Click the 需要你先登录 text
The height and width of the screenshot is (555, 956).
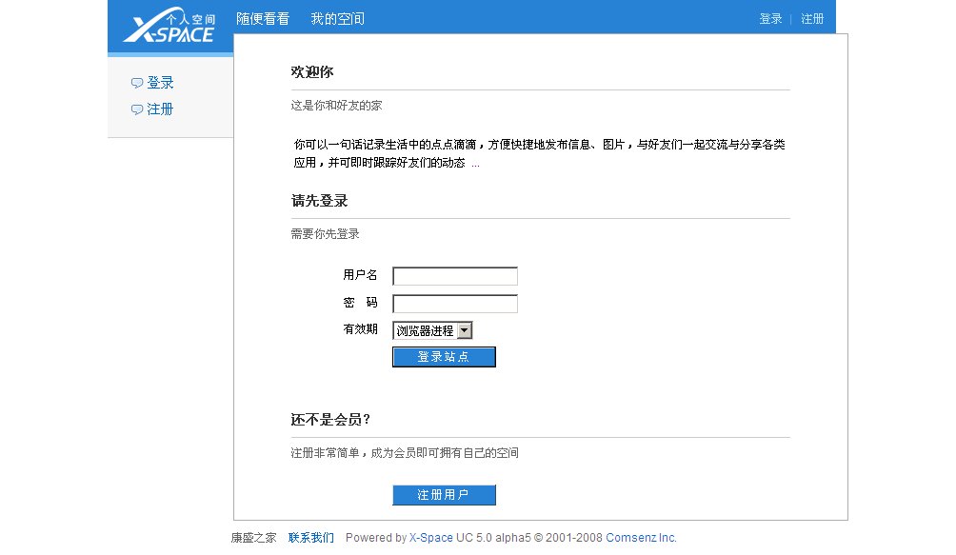point(325,234)
